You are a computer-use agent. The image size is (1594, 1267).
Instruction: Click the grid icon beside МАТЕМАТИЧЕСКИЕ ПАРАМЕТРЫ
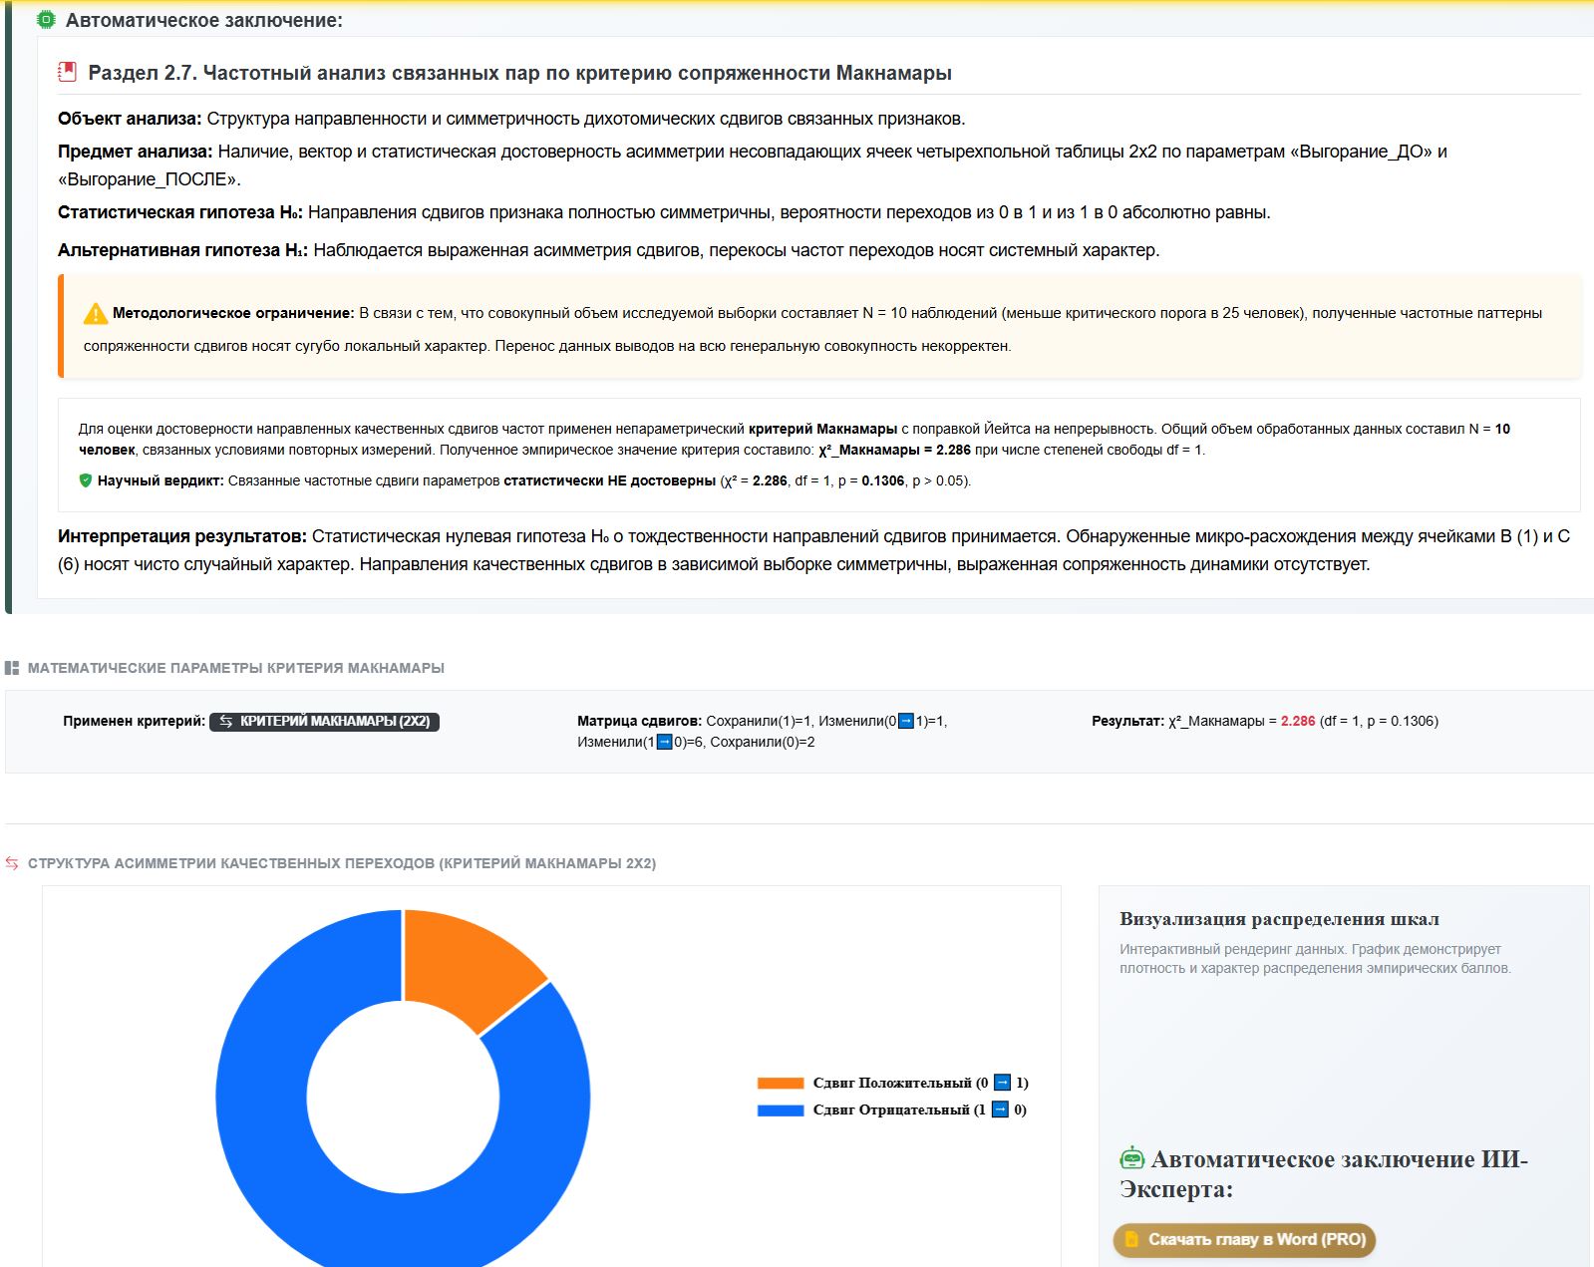tap(12, 668)
